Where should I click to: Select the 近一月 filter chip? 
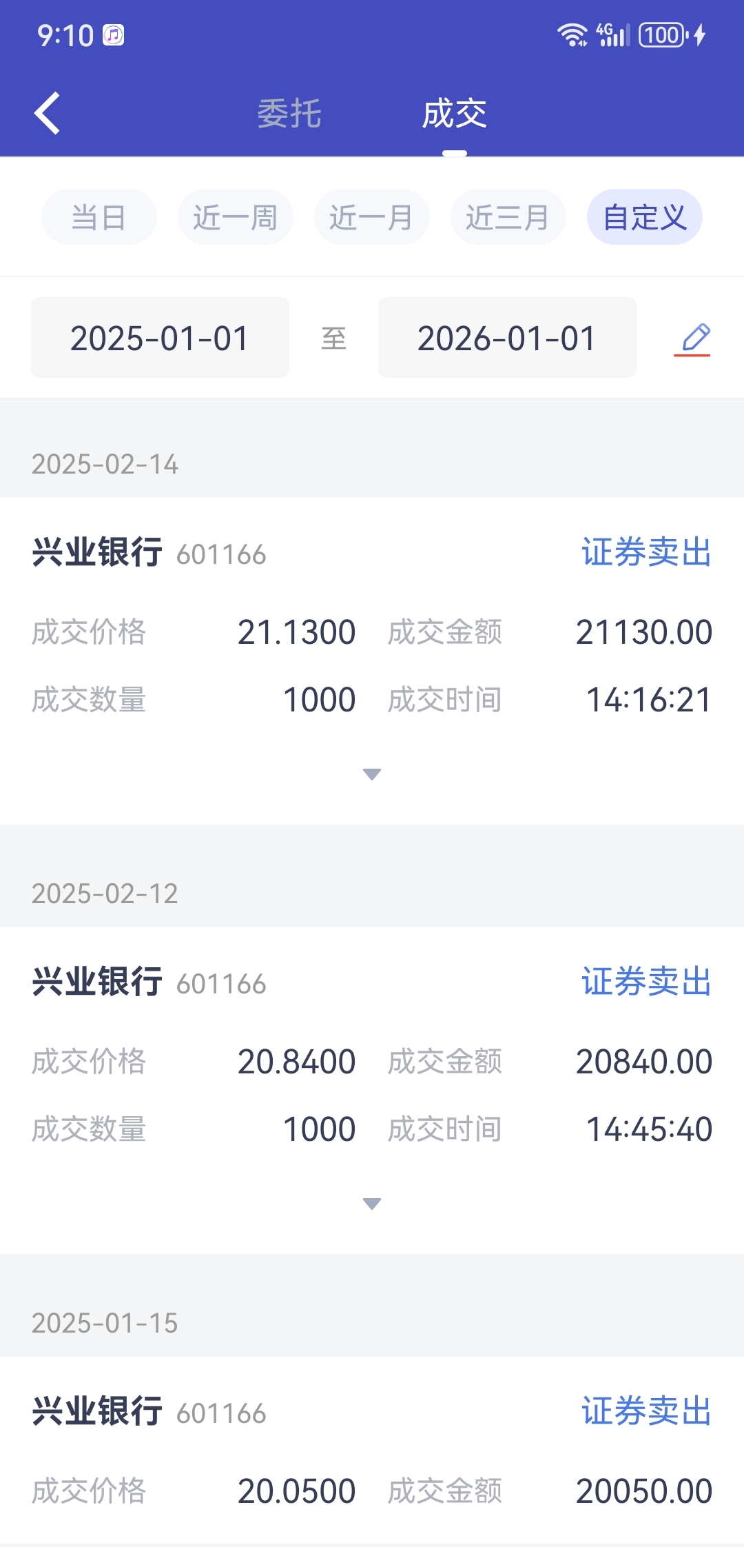pyautogui.click(x=371, y=217)
